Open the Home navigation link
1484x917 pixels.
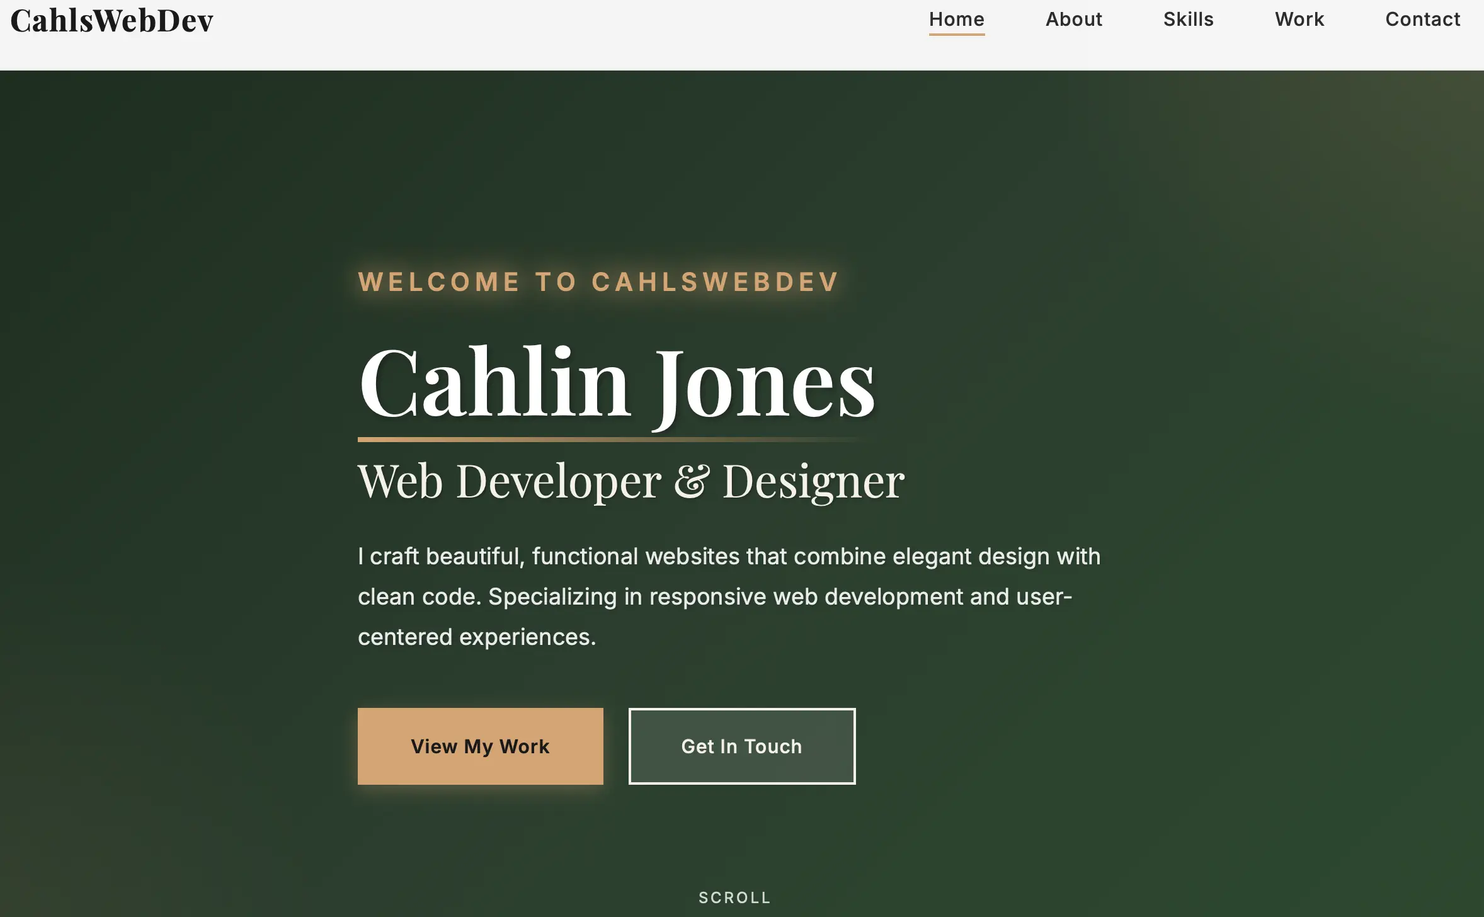[956, 19]
